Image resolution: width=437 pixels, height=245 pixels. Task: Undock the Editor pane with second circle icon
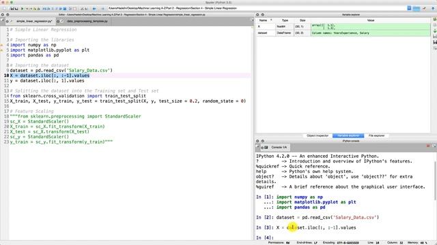tap(8, 14)
